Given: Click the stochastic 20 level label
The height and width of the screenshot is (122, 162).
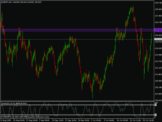Looking at the screenshot, I should pos(156,115).
